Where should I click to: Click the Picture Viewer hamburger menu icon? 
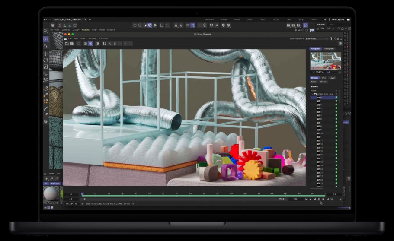coord(65,38)
